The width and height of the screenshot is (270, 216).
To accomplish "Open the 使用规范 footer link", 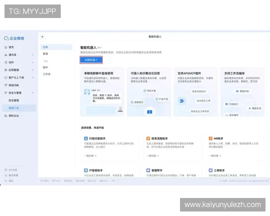I will pyautogui.click(x=68, y=181).
